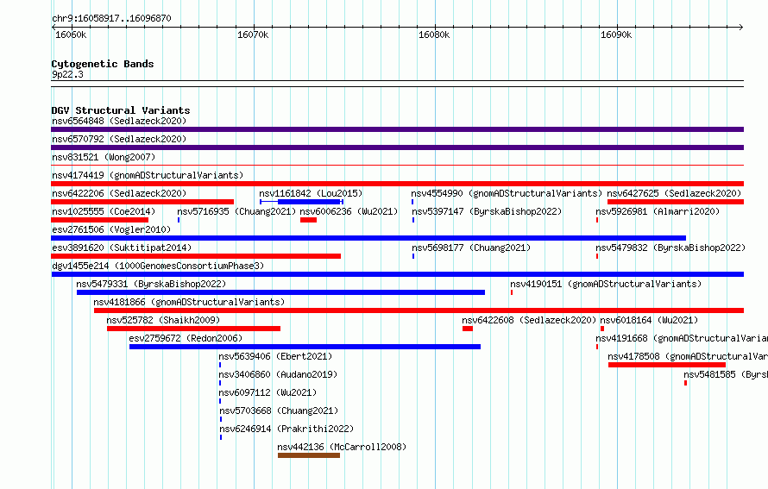The width and height of the screenshot is (768, 489).
Task: Click the small red bar under nsv6422608
Action: (467, 329)
